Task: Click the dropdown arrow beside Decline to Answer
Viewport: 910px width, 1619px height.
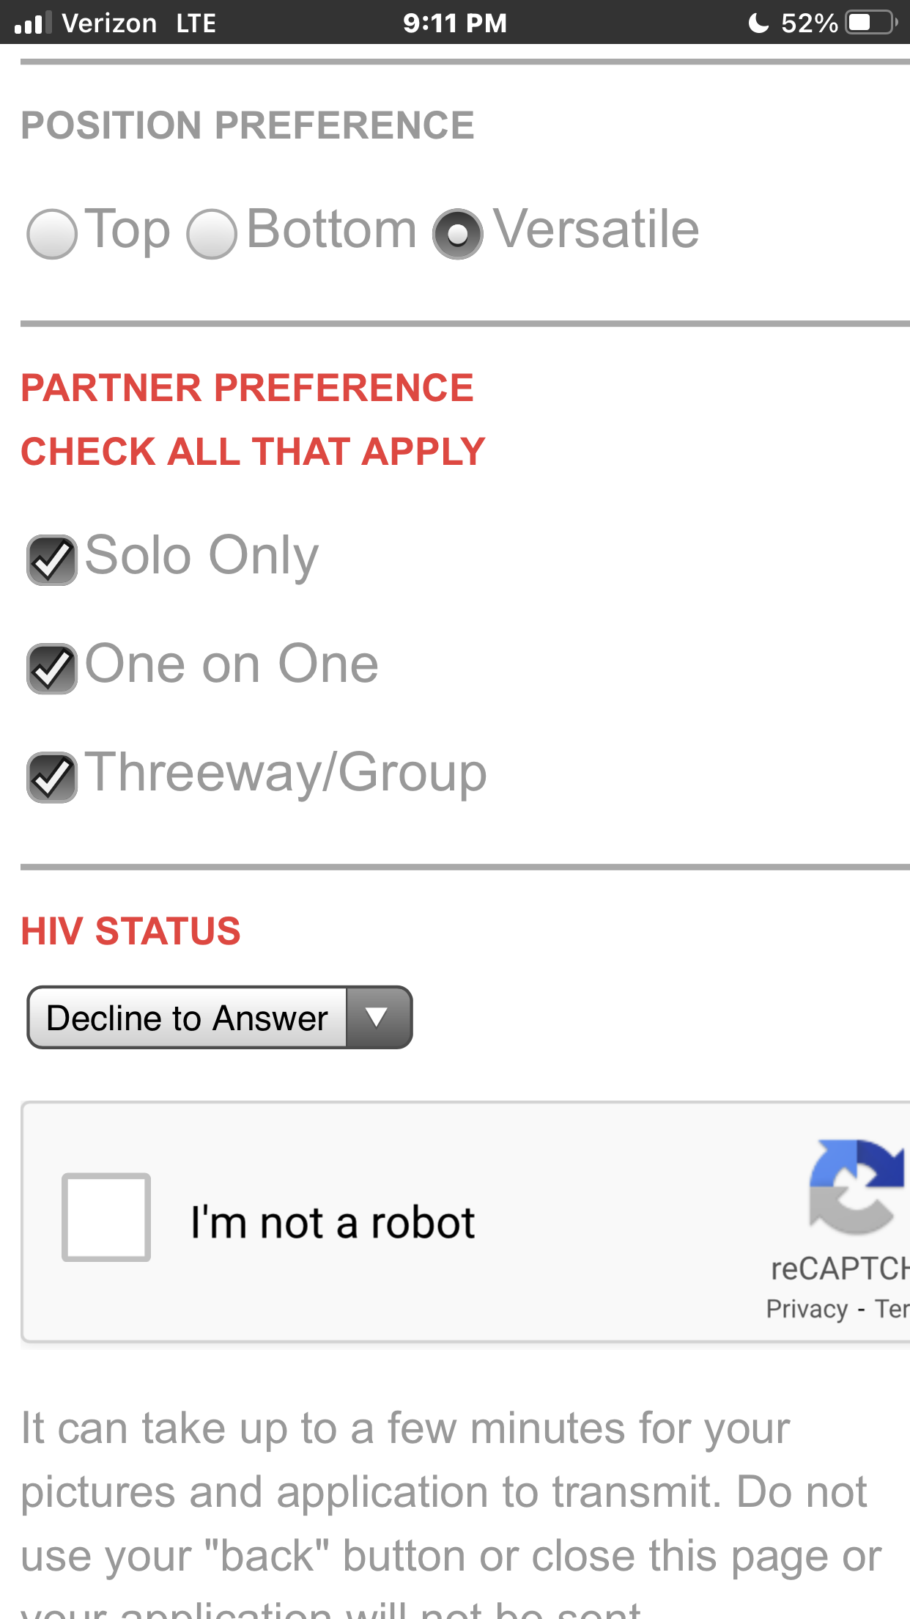Action: pos(377,1018)
